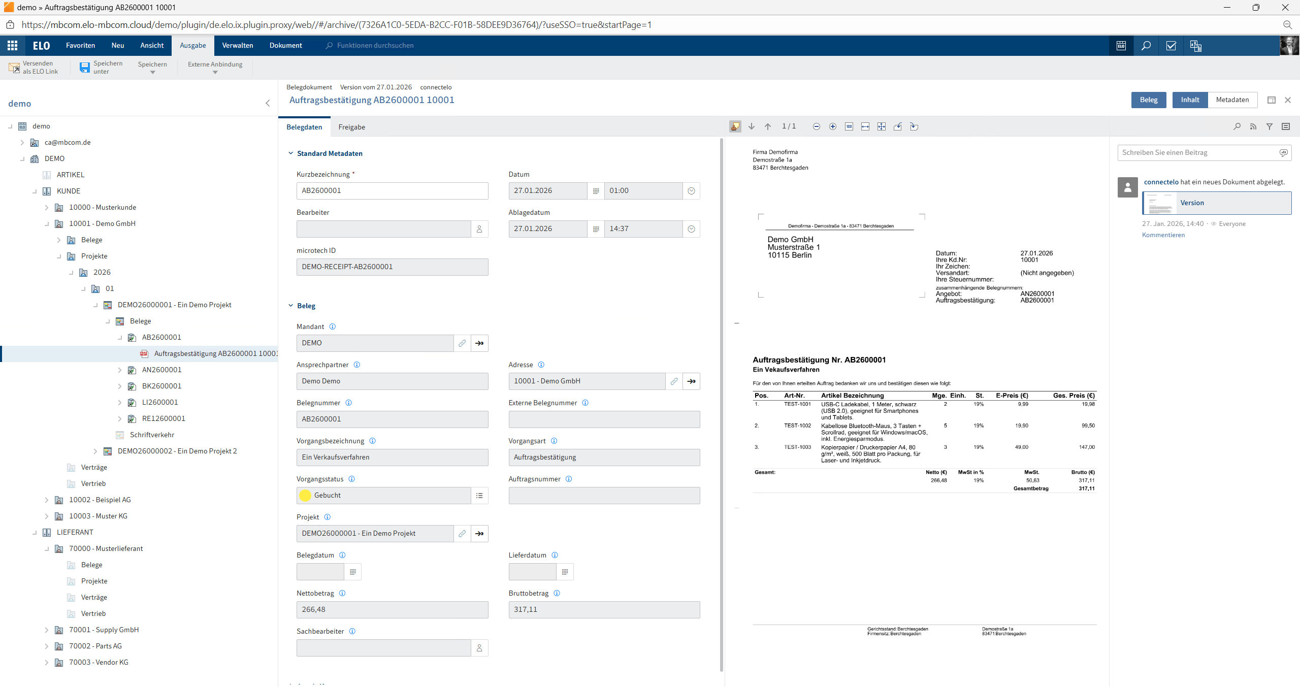Screen dimensions: 1300x687
Task: Collapse the Standard Metadaten section
Action: click(x=291, y=153)
